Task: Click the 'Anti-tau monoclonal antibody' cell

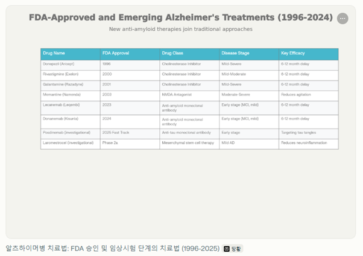Action: tap(189, 134)
